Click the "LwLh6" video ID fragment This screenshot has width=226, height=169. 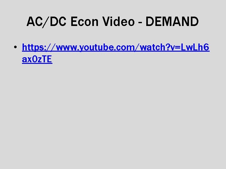(x=195, y=48)
